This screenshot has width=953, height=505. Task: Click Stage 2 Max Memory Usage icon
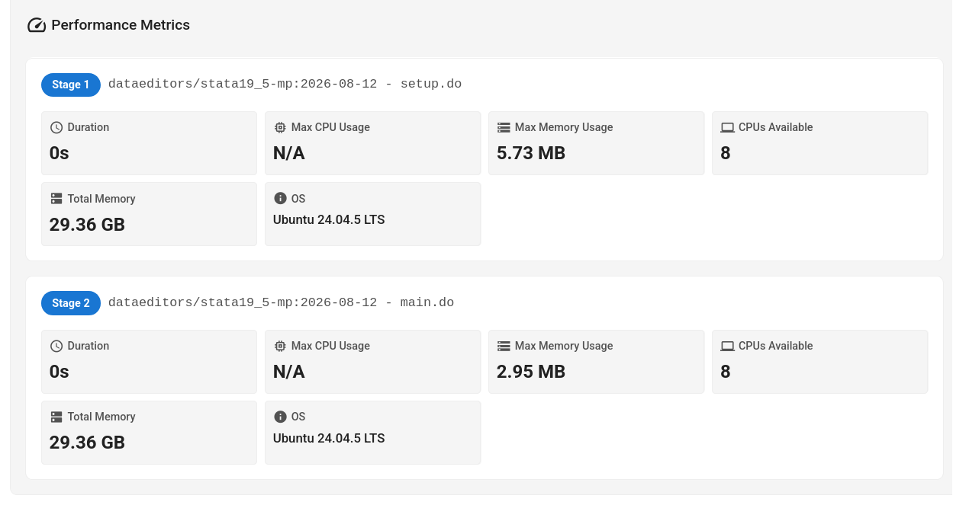[x=504, y=346]
